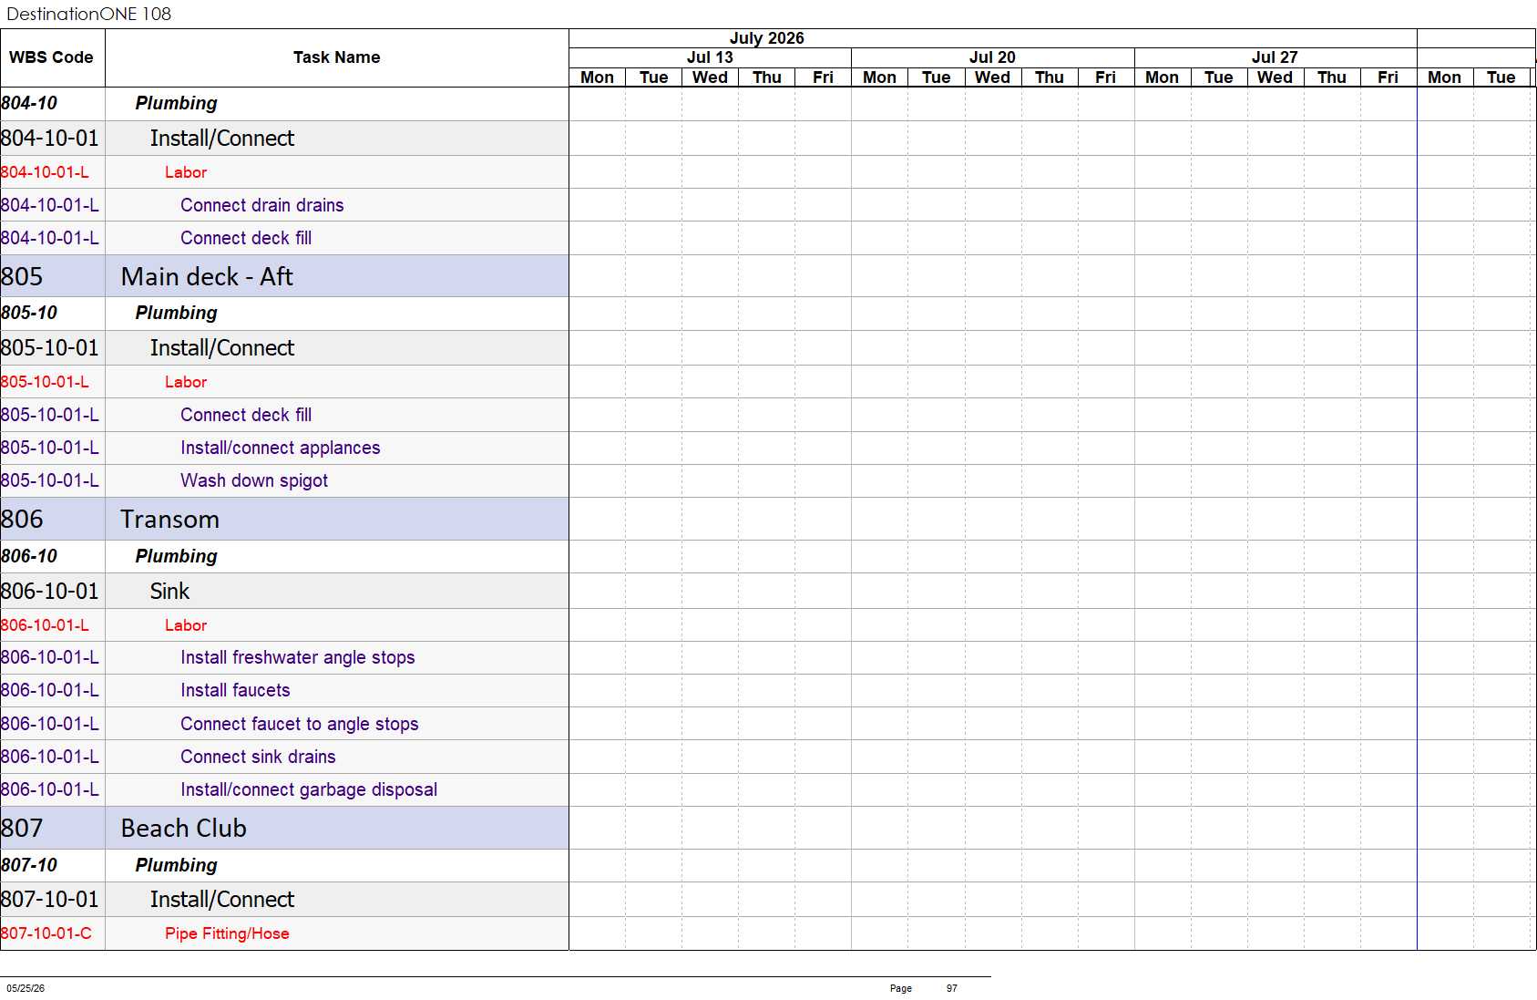Screen dimensions: 1537x1000
Task: Click the 05/25/26 footer date
Action: [x=26, y=988]
